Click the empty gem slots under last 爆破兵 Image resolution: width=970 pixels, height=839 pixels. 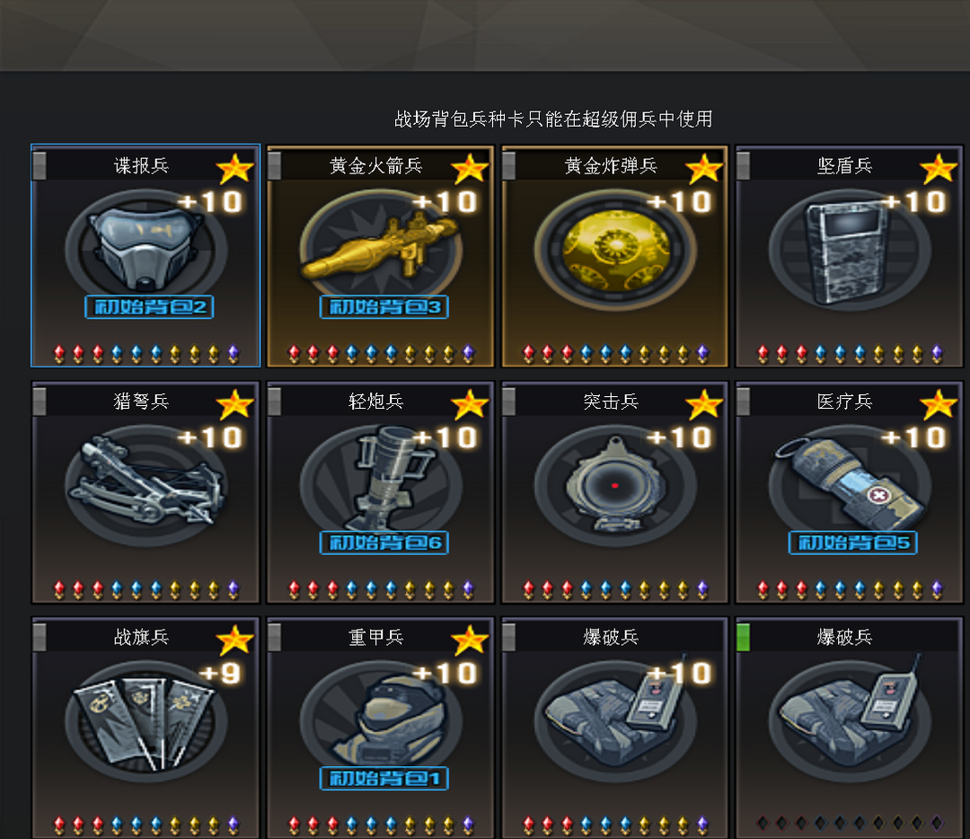point(850,823)
